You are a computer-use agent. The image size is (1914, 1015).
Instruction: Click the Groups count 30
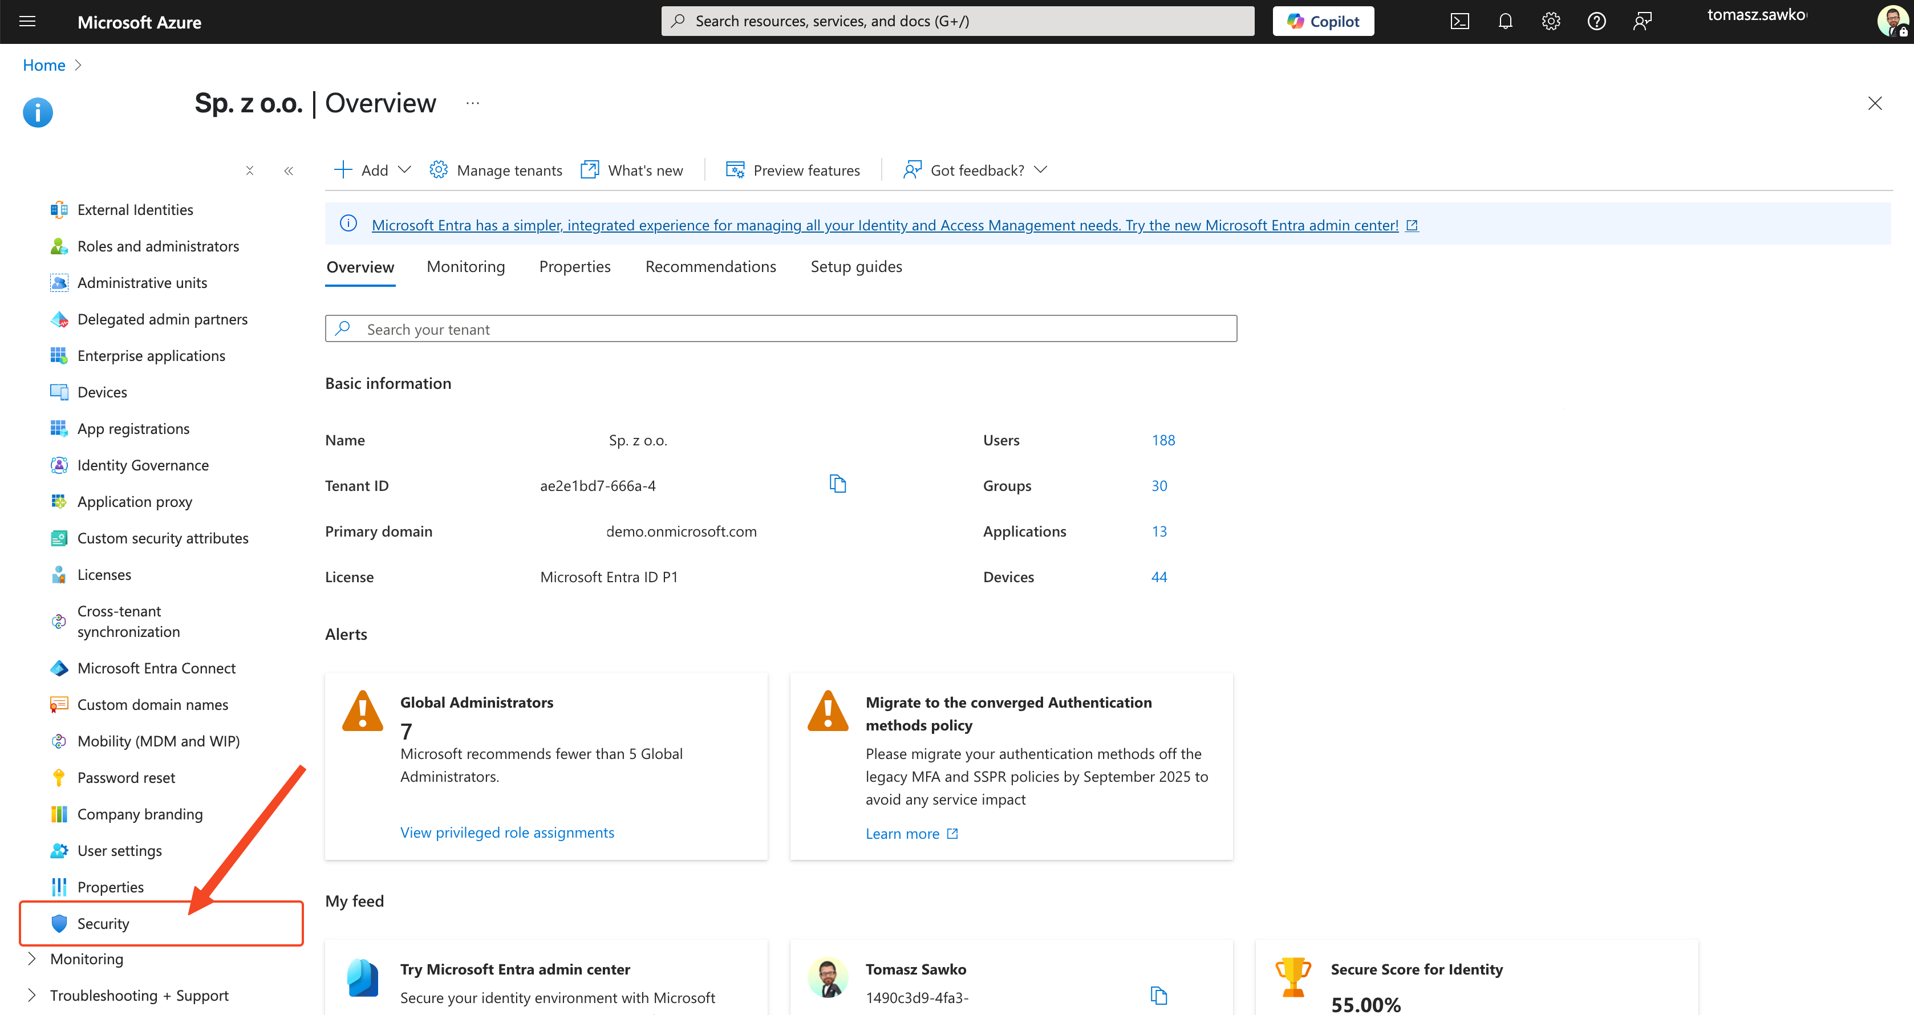pos(1159,486)
